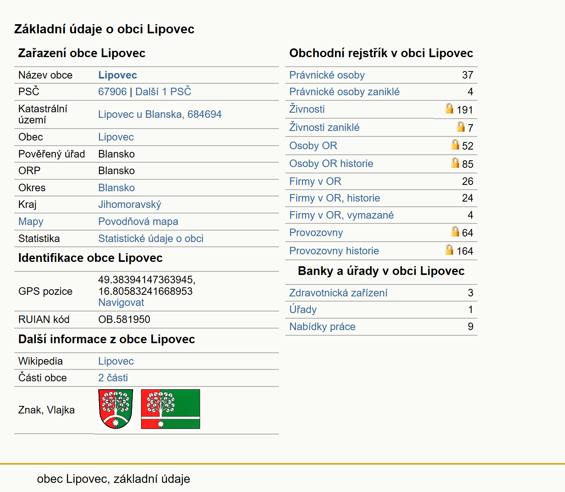Click the Banky a úřady v obci Lipovec heading
This screenshot has height=492, width=565.
pyautogui.click(x=381, y=271)
